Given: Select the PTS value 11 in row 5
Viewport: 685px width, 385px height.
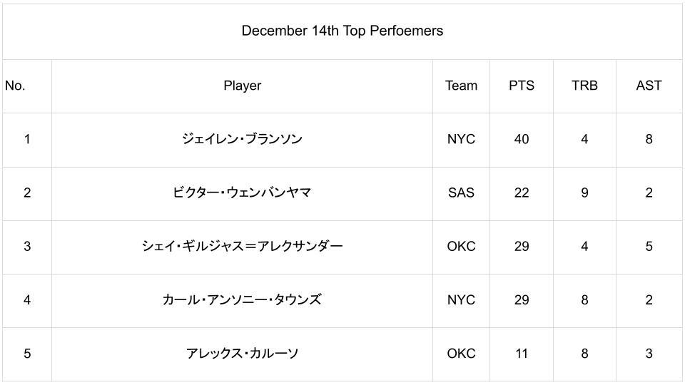Looking at the screenshot, I should pos(522,353).
